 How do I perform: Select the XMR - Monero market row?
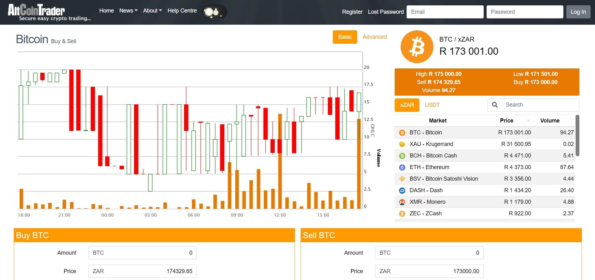tap(485, 202)
